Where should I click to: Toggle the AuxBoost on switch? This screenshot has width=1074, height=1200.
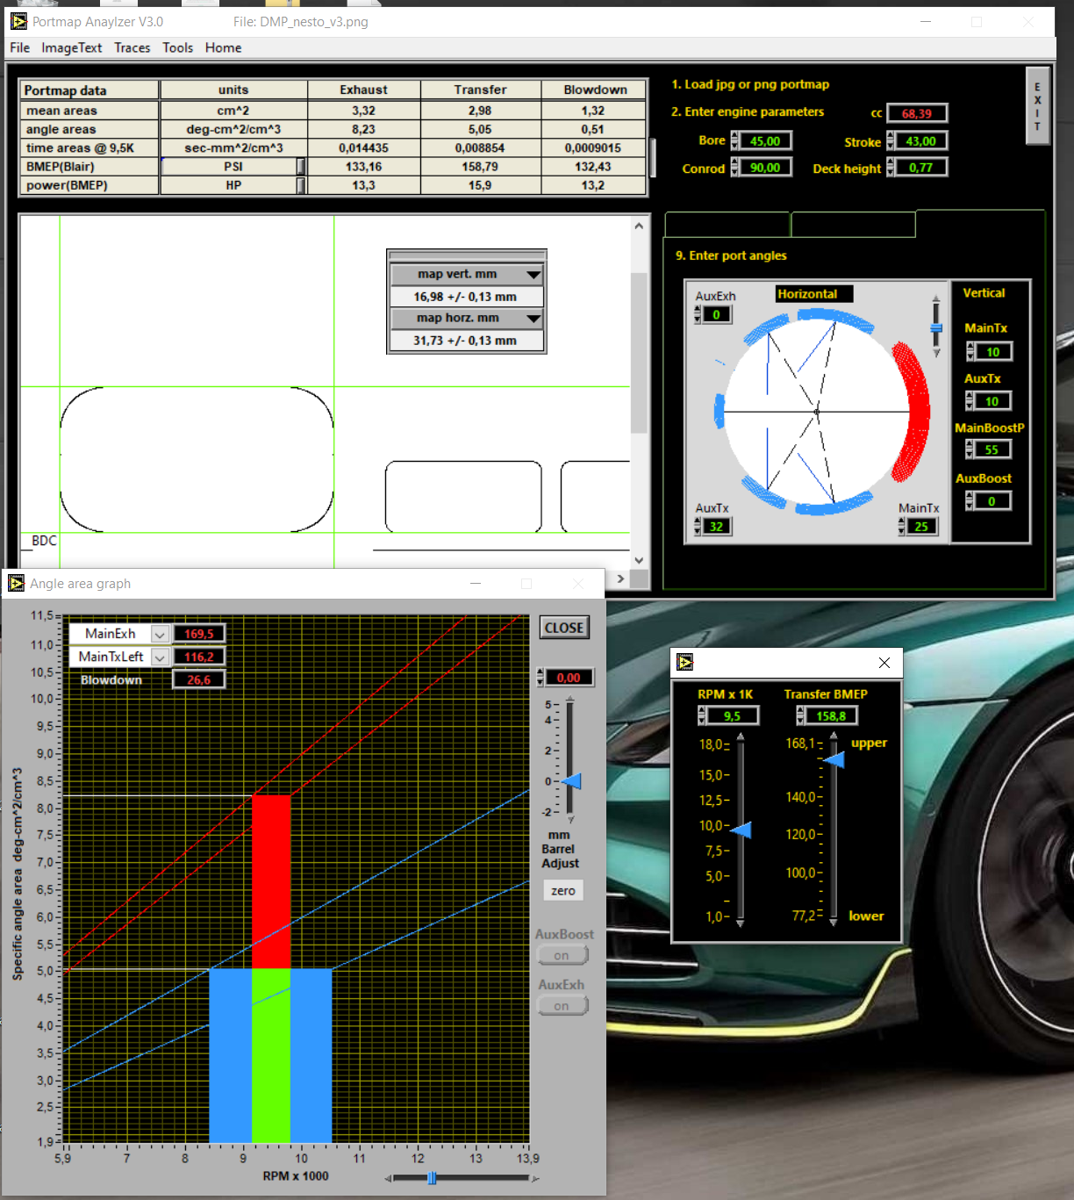[x=562, y=955]
